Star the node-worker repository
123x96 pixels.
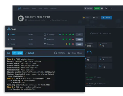click(84, 18)
